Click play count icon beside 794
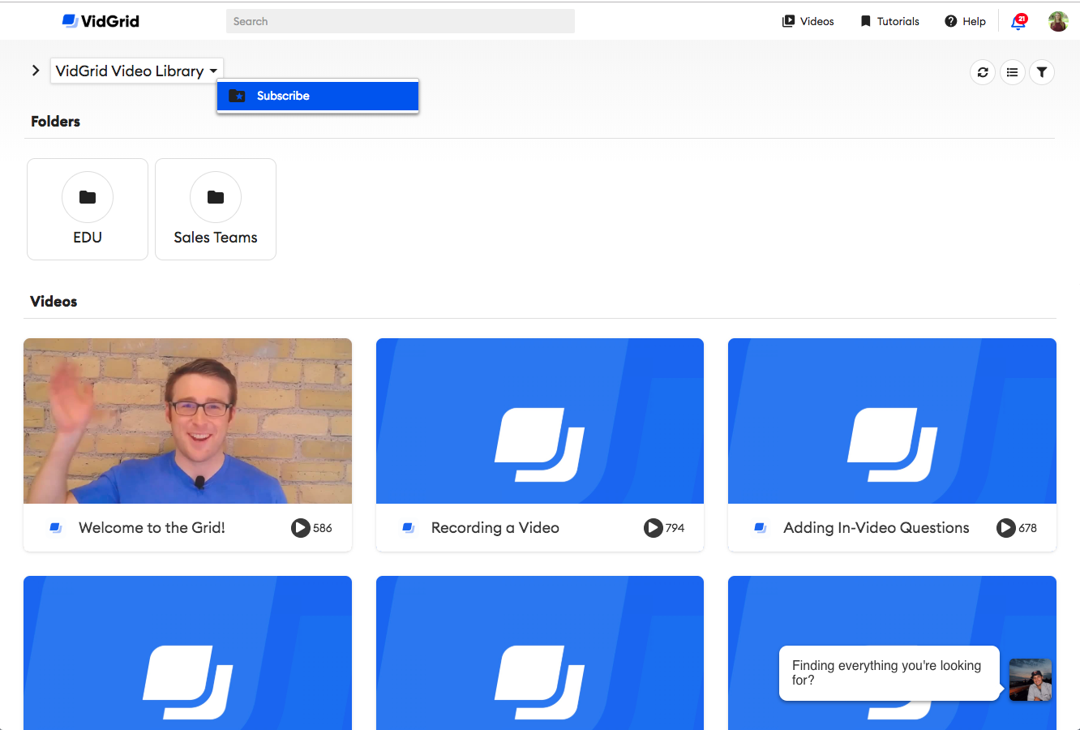The height and width of the screenshot is (730, 1080). tap(654, 528)
